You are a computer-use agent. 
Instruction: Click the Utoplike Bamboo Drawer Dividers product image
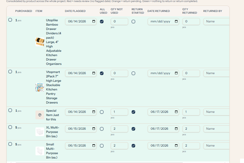tap(40, 42)
